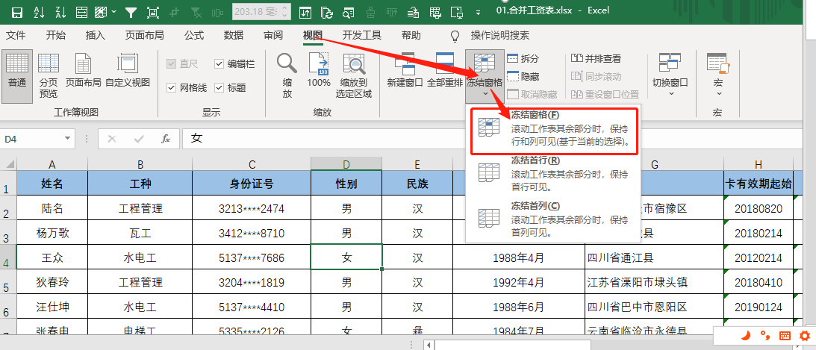Open the Switch Windows (切换窗口) dropdown
816x350 pixels.
pyautogui.click(x=670, y=75)
